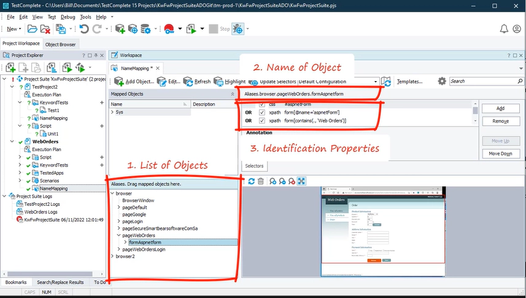This screenshot has height=298, width=526.
Task: Click the Web Orders page preview thumbnail
Action: click(383, 232)
